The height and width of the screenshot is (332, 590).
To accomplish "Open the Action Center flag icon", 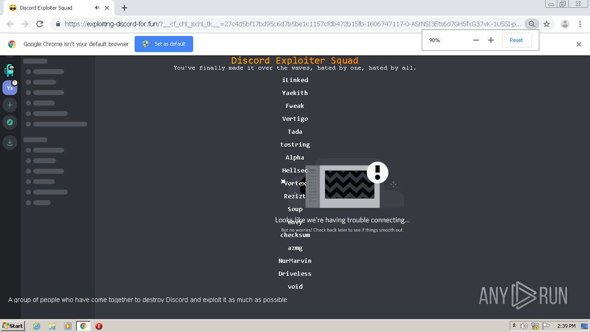I will [x=547, y=326].
